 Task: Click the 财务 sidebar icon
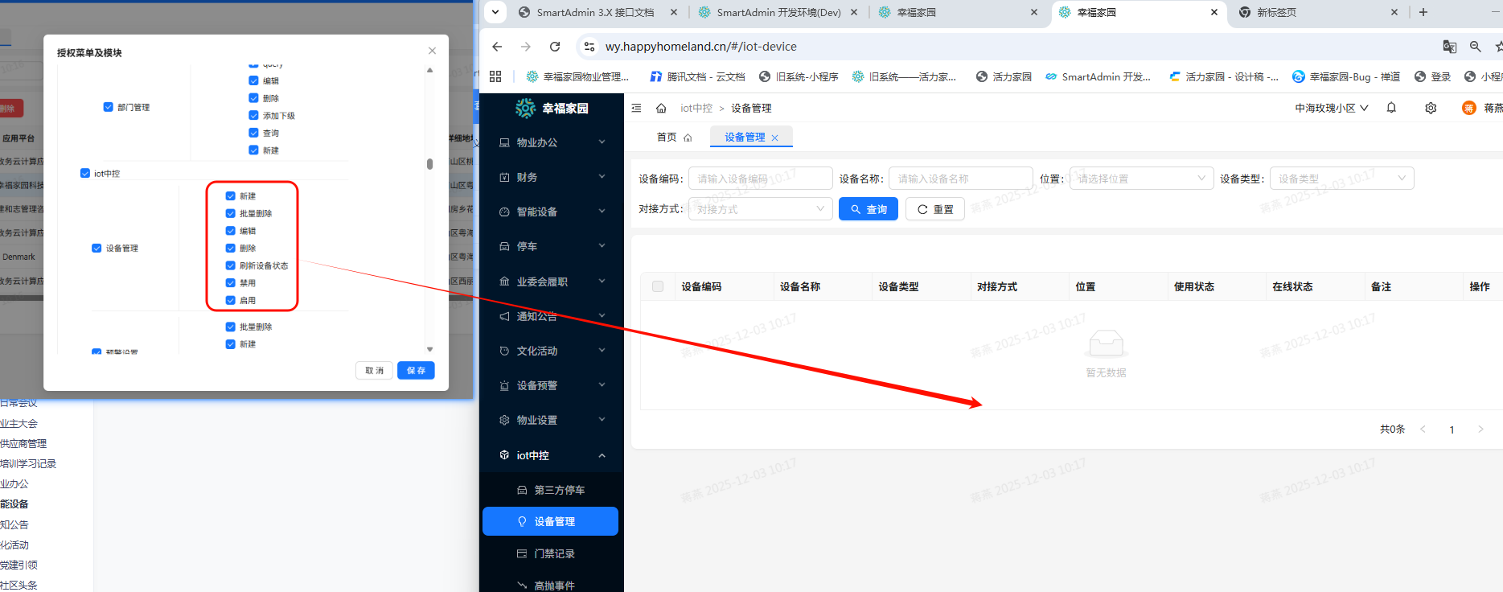[504, 177]
